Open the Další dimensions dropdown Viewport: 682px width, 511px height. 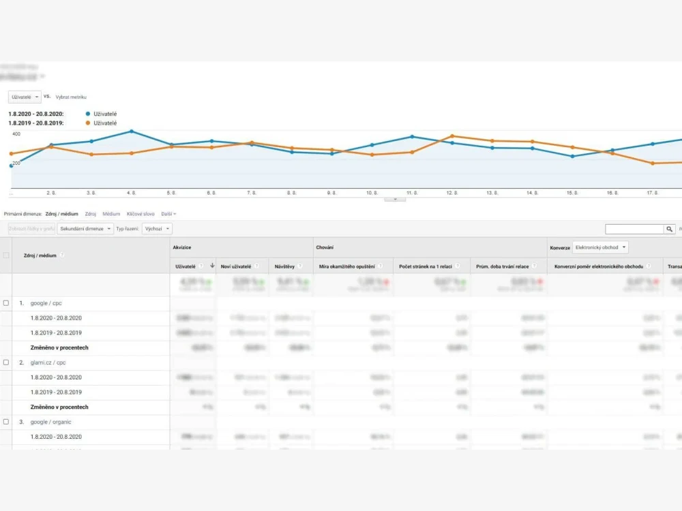pos(168,214)
